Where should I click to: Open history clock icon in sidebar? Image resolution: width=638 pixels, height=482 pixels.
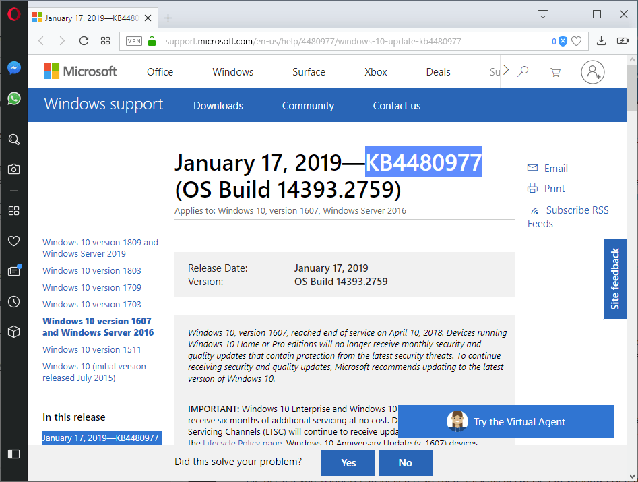[x=14, y=301]
